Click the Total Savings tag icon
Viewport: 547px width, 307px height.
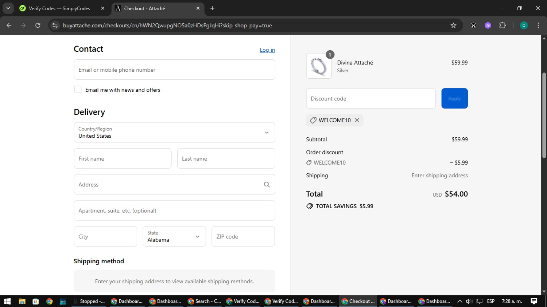coord(310,206)
